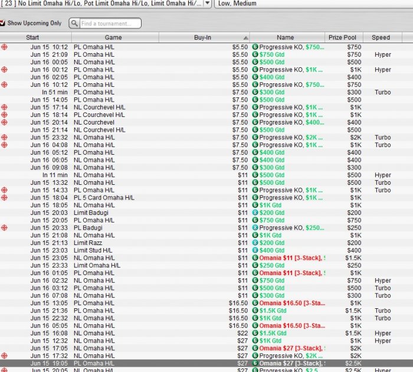The image size is (413, 372).
Task: Click knockout target icon for Jun 16 04:08 tournament
Action: [x=4, y=145]
